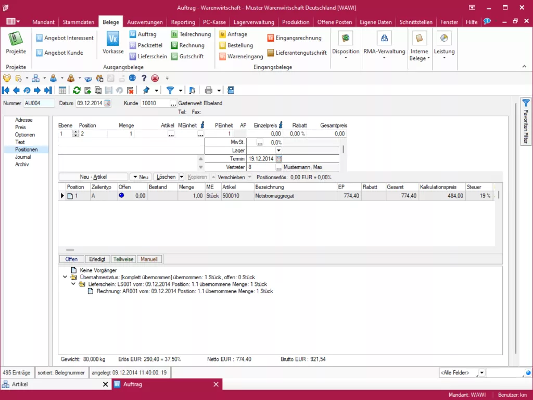Toggle the Manuell status filter
The height and width of the screenshot is (400, 533).
pyautogui.click(x=149, y=259)
